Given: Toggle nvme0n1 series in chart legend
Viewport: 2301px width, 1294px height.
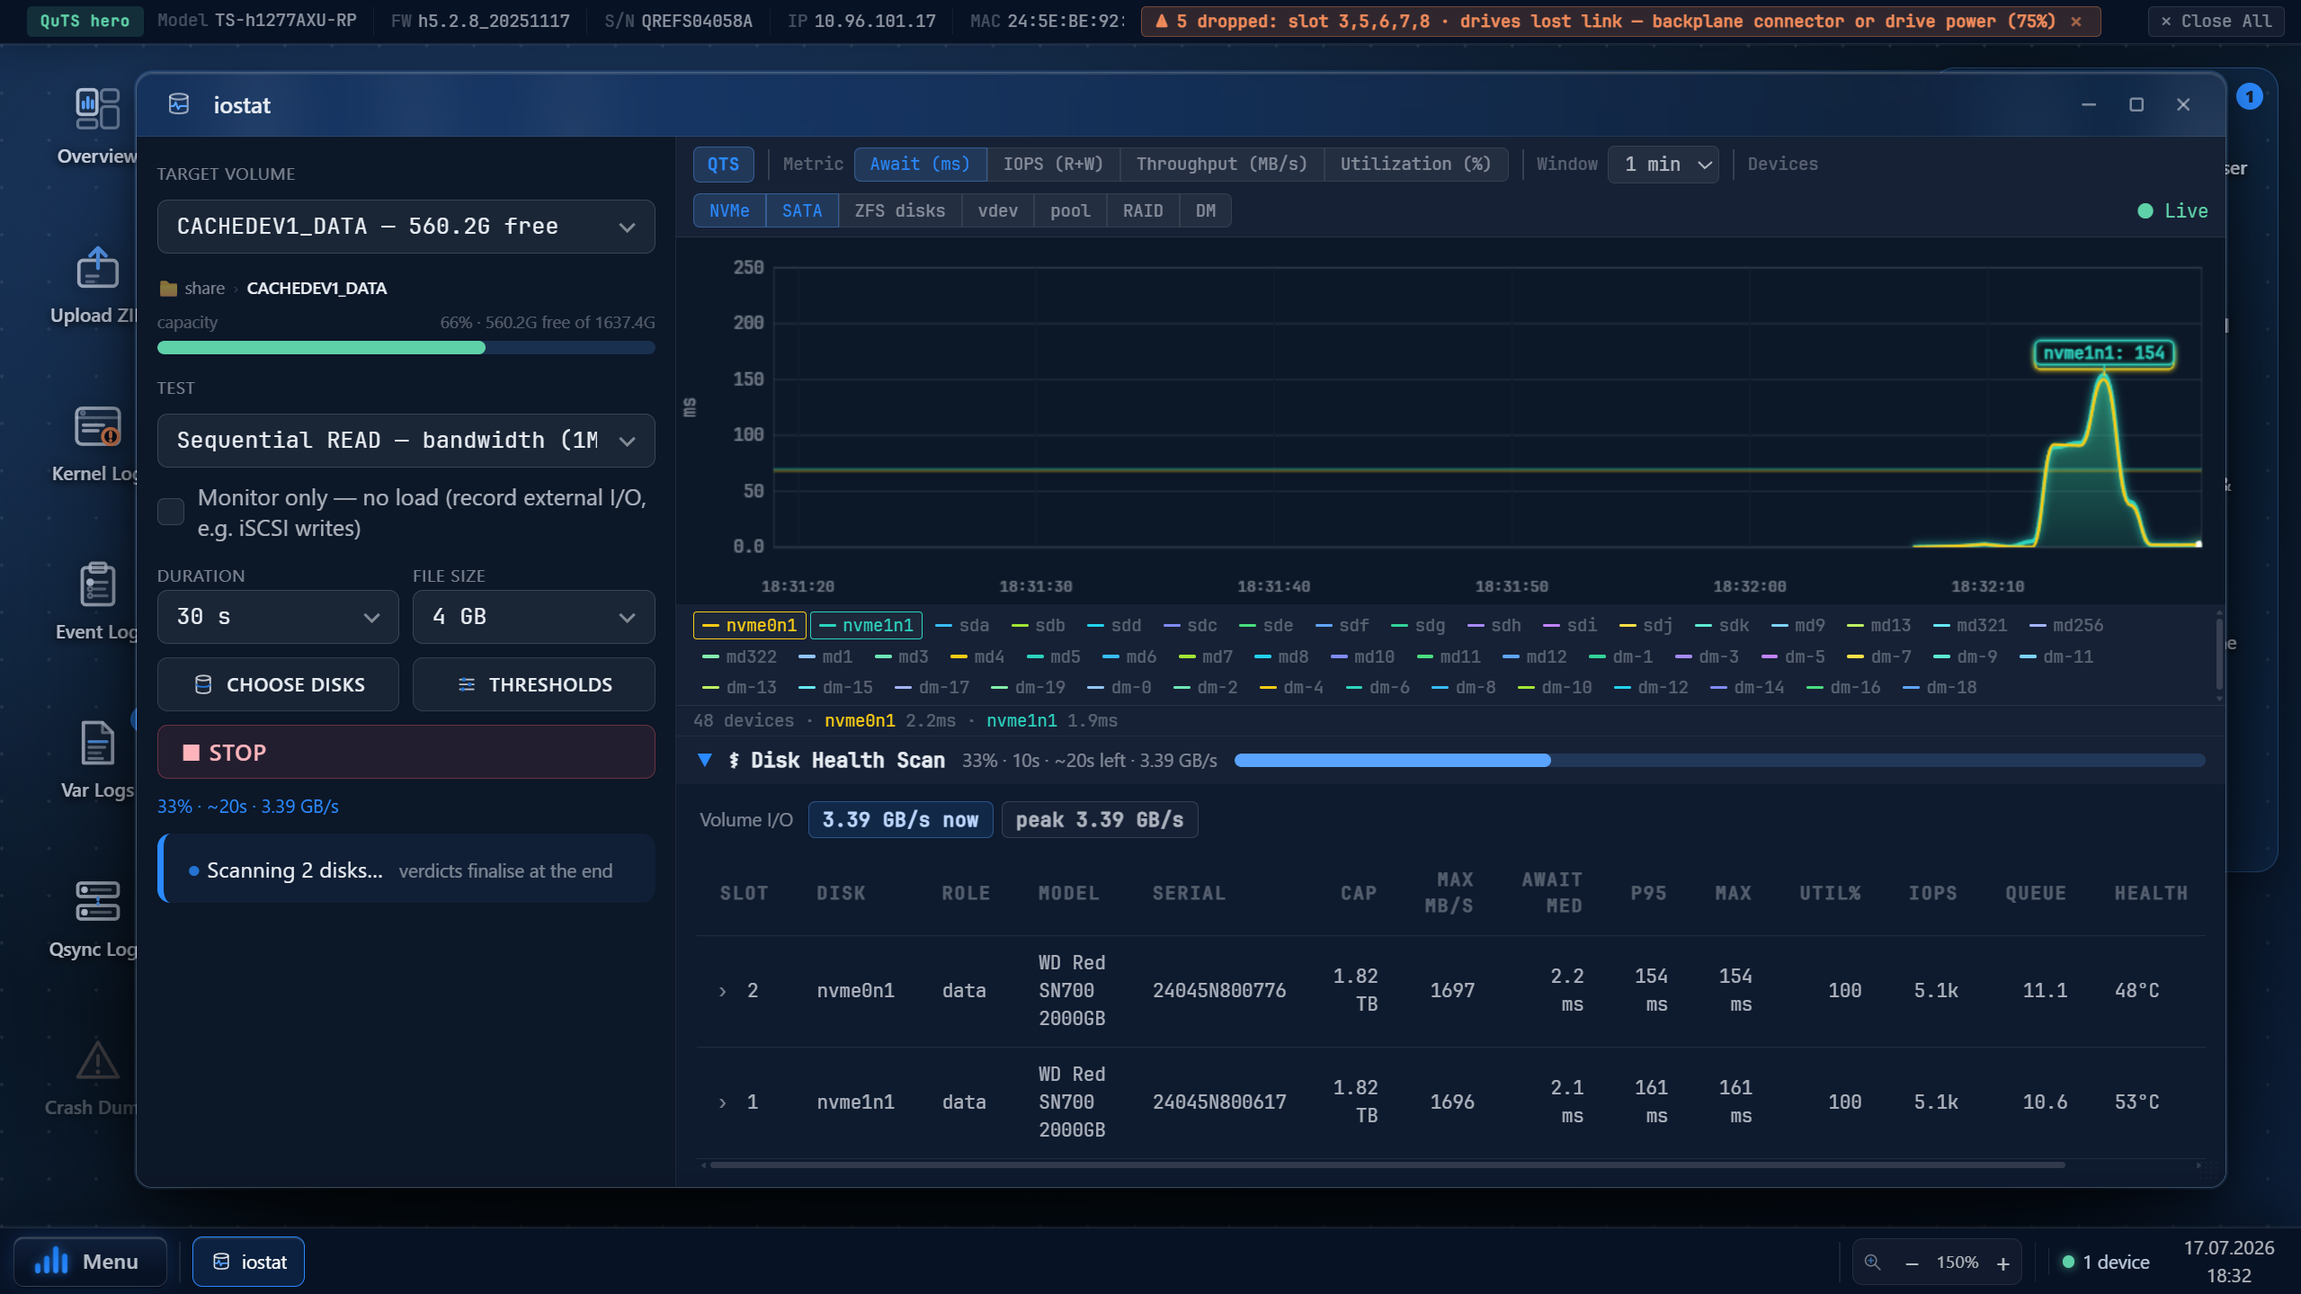Looking at the screenshot, I should coord(749,625).
